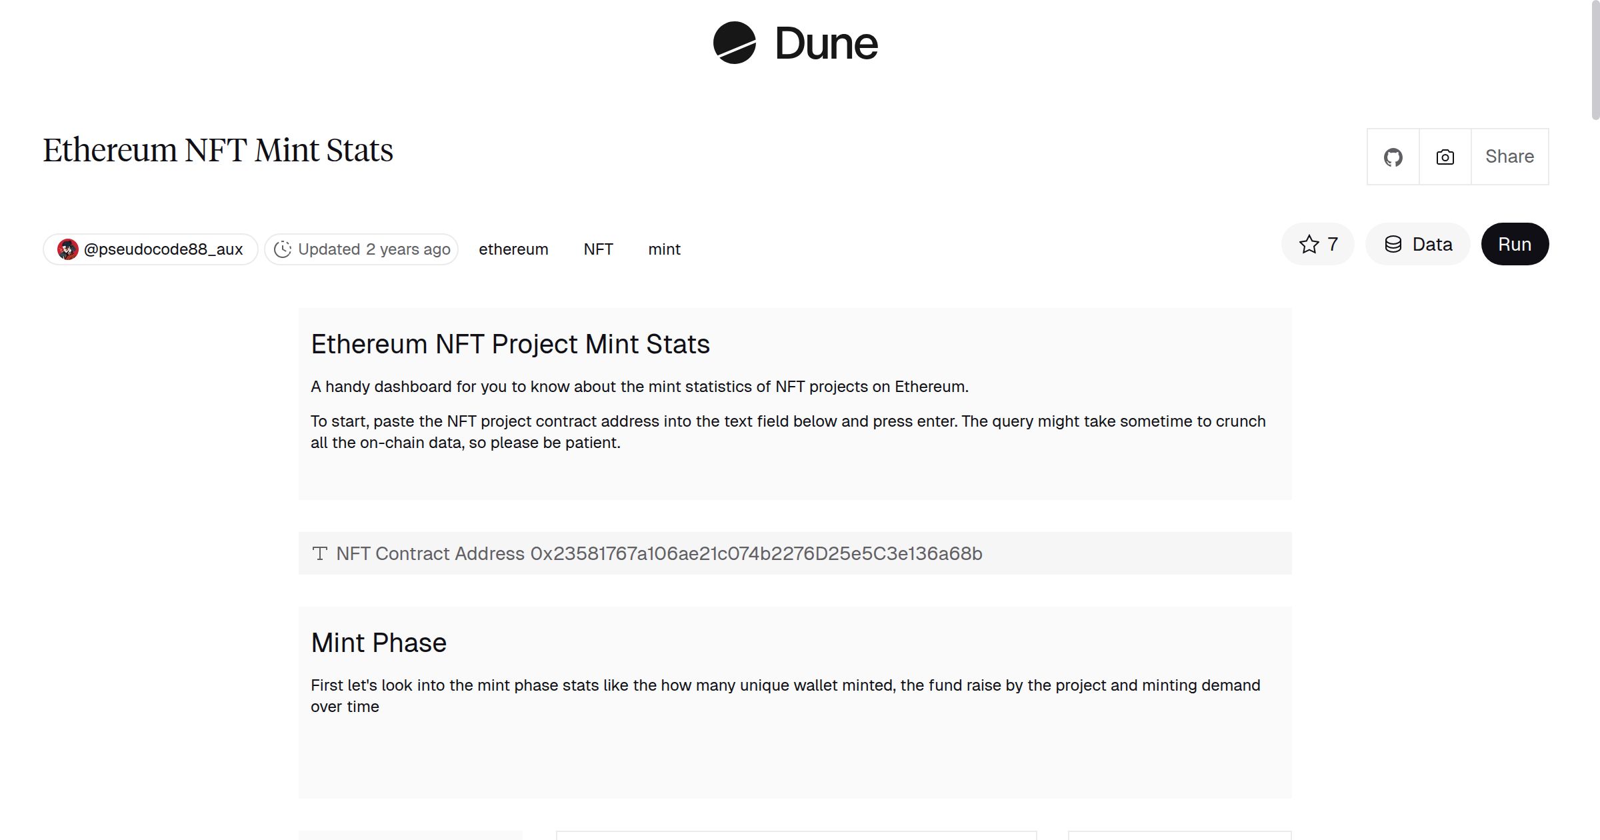1600x840 pixels.
Task: Select the Ethereum NFT Project Mint Stats heading
Action: pos(511,344)
